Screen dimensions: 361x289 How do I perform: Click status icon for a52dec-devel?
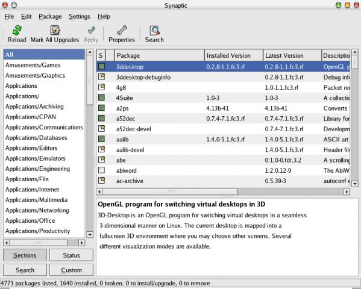[101, 129]
